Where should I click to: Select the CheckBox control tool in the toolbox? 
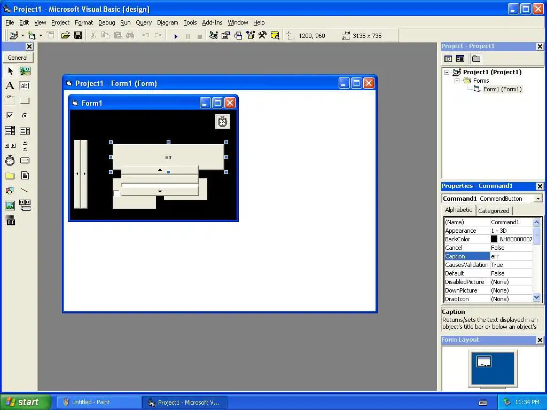click(10, 115)
